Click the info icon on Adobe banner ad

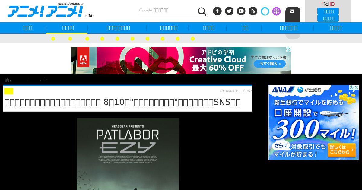click(x=288, y=49)
